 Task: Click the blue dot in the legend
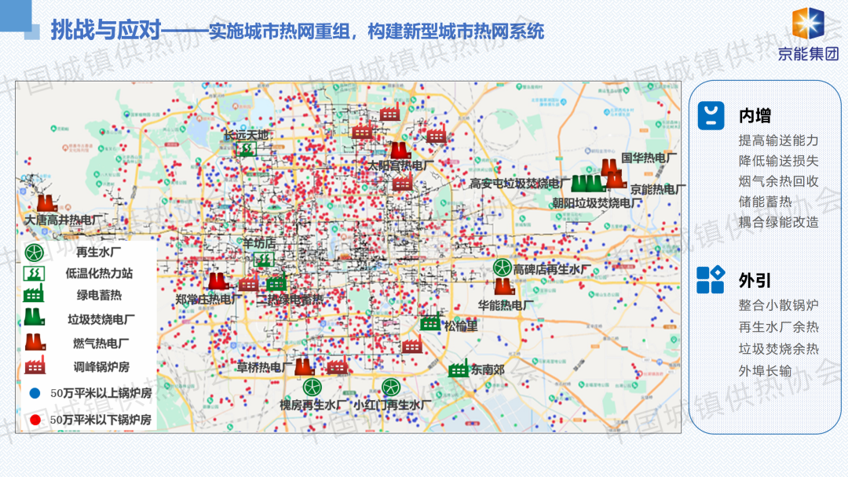(34, 392)
